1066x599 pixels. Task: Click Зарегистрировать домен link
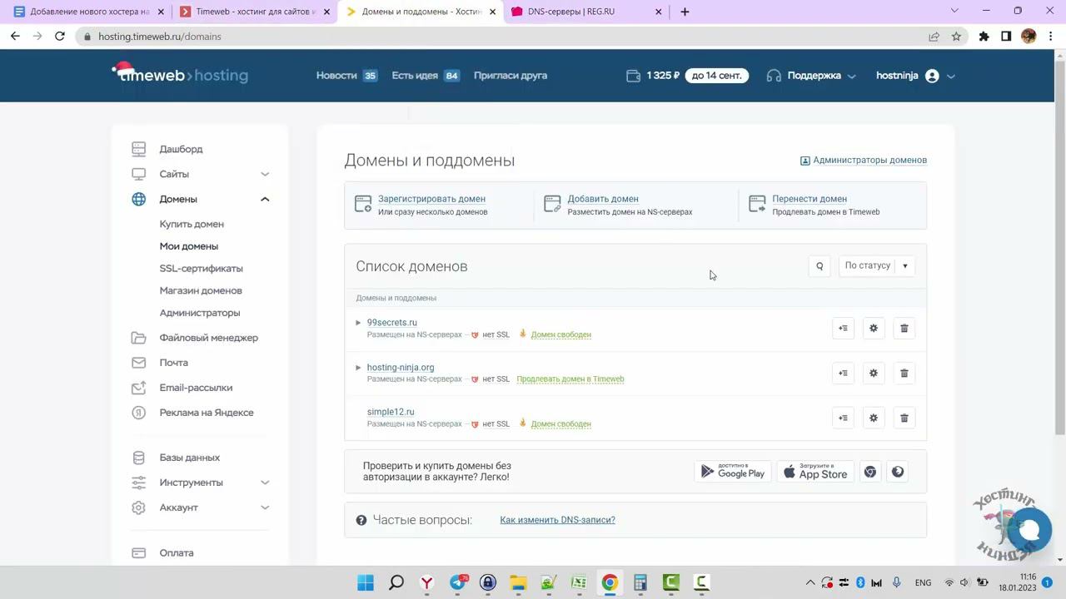(x=431, y=199)
